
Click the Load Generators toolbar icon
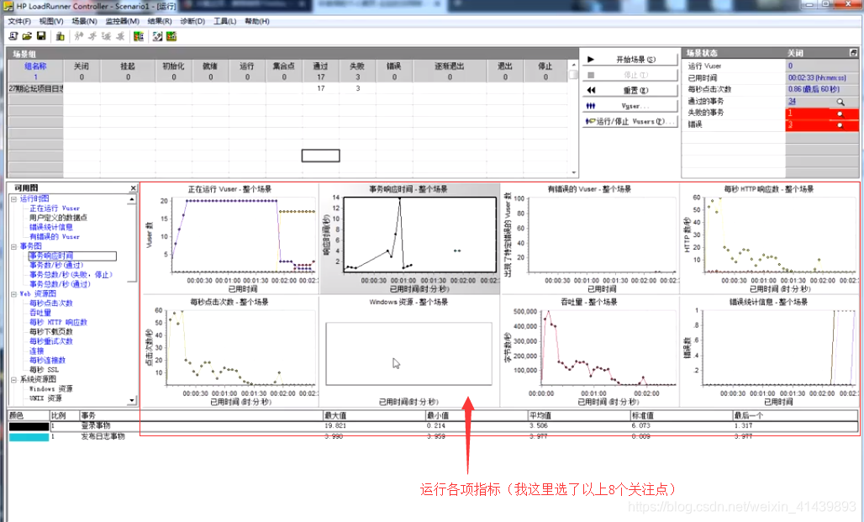tap(60, 36)
